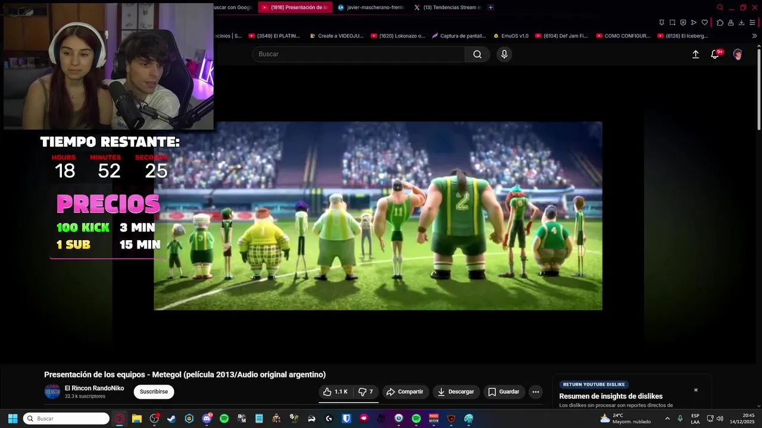The image size is (762, 428).
Task: Click the Compartir button
Action: (x=405, y=392)
